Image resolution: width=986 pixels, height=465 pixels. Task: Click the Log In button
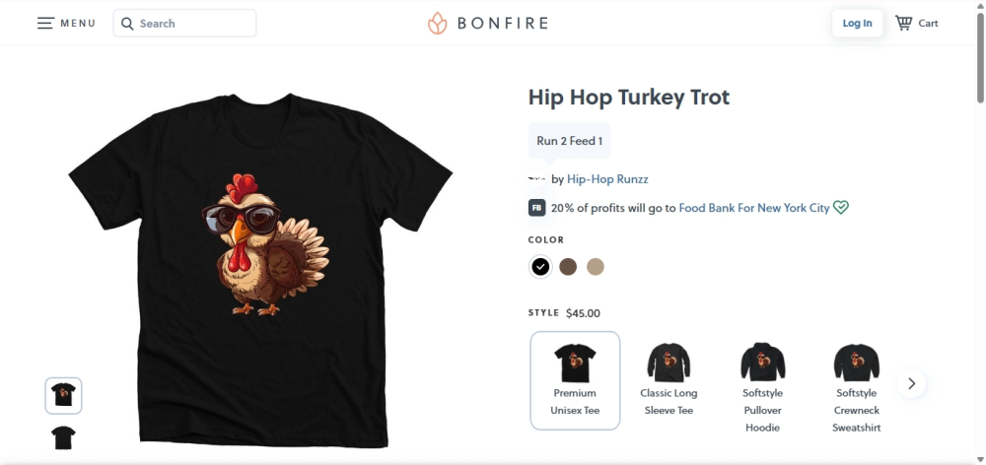pyautogui.click(x=857, y=24)
